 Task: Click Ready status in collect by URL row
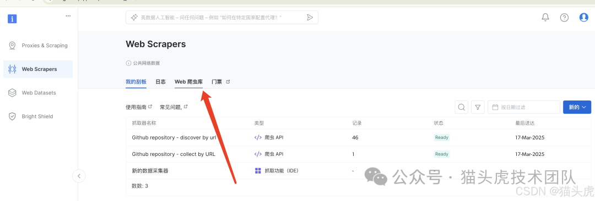point(442,154)
